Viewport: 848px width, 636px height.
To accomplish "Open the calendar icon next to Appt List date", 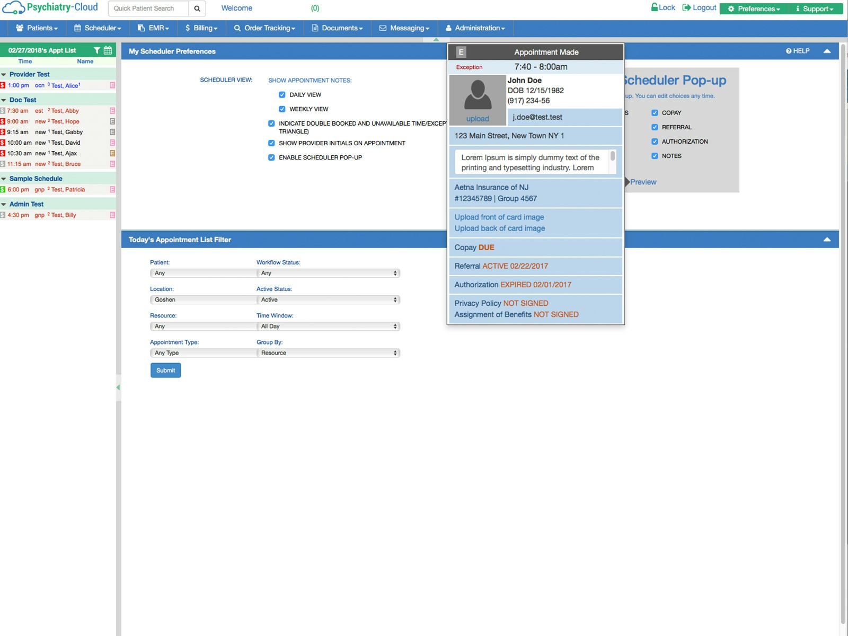I will (108, 49).
